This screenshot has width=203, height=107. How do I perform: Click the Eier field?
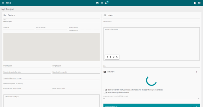click(151, 66)
